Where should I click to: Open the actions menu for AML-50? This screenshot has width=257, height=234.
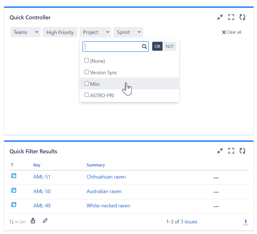pyautogui.click(x=216, y=192)
